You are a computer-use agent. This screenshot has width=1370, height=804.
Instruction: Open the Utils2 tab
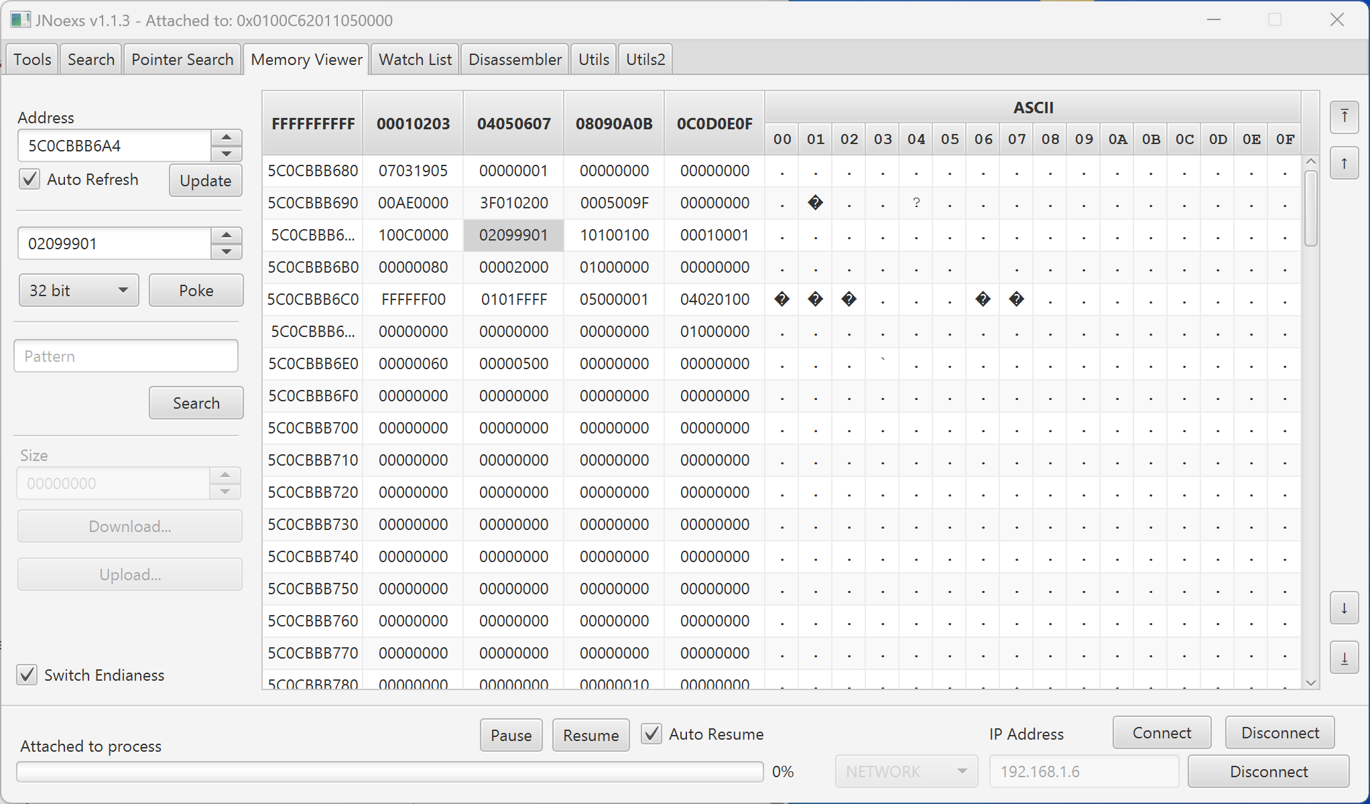[645, 60]
